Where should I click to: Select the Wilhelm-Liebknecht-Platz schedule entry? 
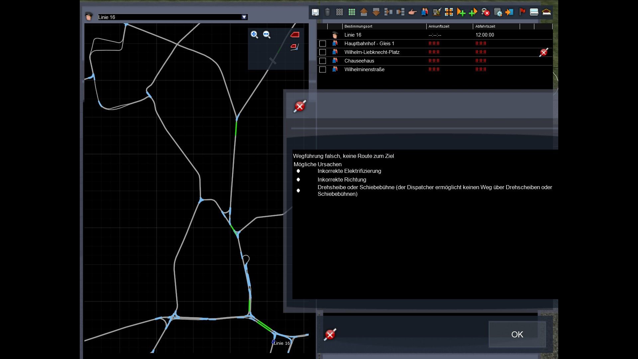pyautogui.click(x=372, y=52)
